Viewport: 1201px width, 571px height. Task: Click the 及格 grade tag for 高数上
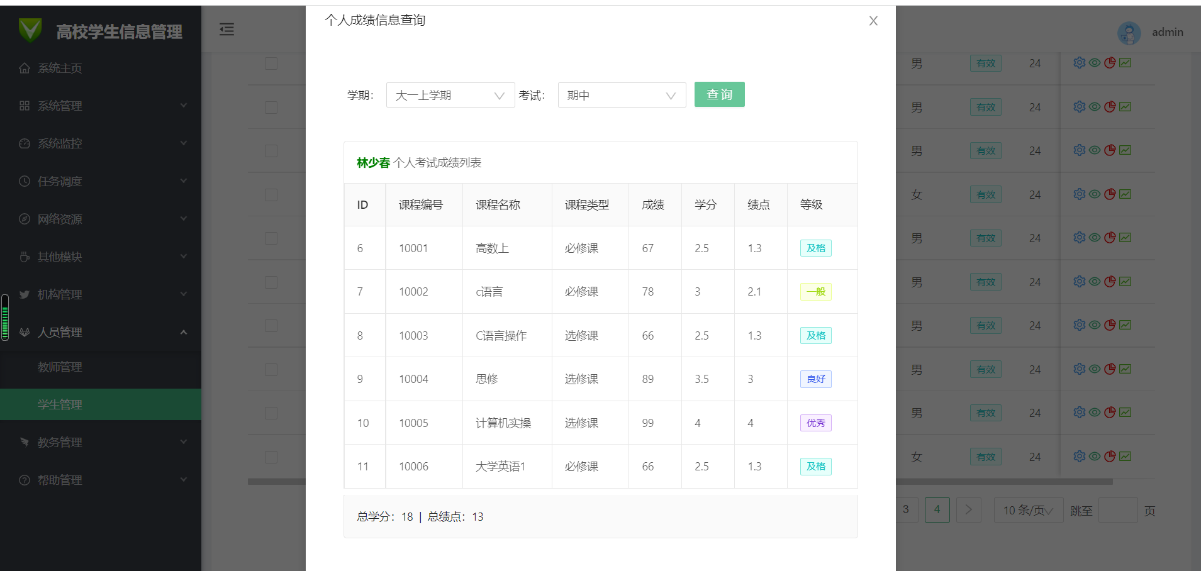816,248
